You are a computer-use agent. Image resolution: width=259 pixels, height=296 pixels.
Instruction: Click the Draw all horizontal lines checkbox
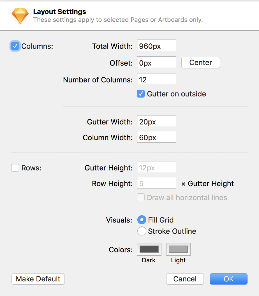pyautogui.click(x=141, y=197)
